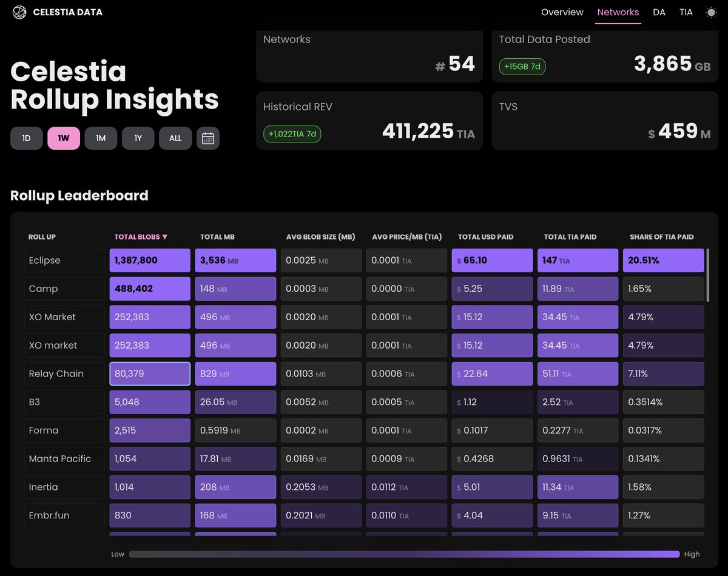The image size is (728, 576).
Task: Click Inertia's 0.2053 MB blob size
Action: [322, 487]
